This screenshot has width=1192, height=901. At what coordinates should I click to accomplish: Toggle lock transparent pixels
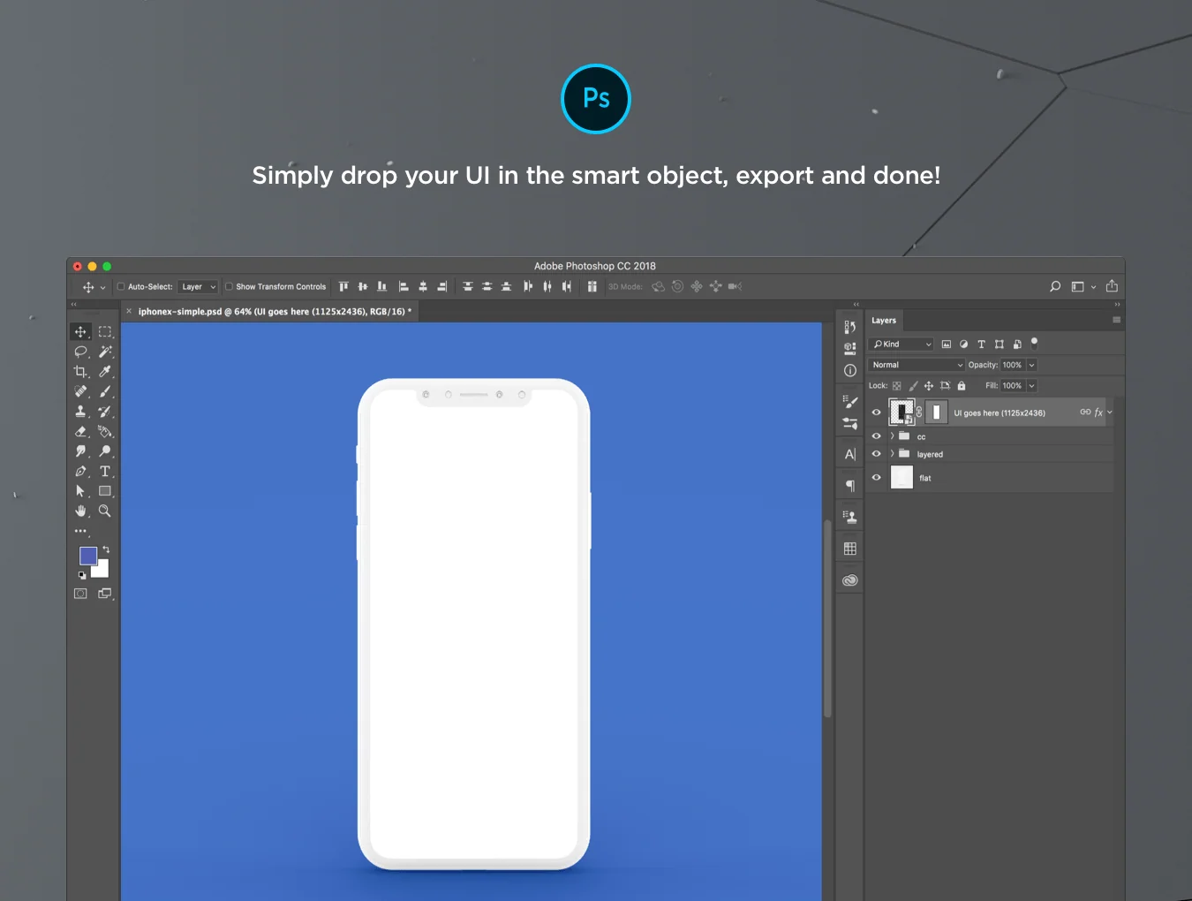(896, 386)
